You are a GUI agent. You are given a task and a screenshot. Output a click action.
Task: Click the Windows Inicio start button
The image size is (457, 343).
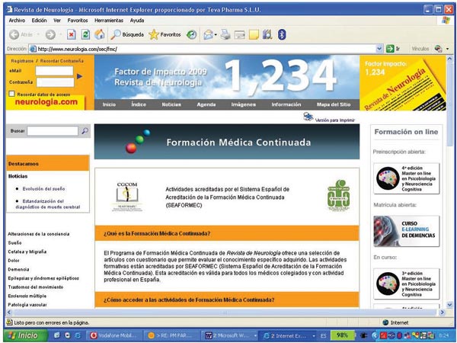26,335
